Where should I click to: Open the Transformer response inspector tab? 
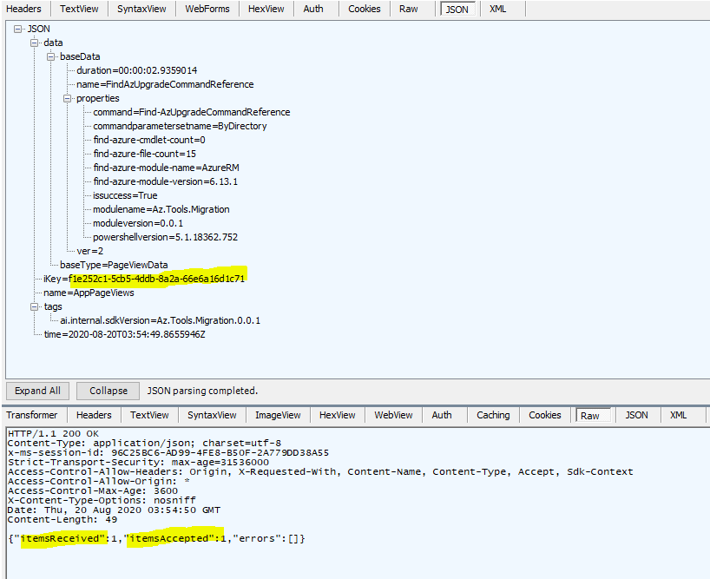click(32, 415)
